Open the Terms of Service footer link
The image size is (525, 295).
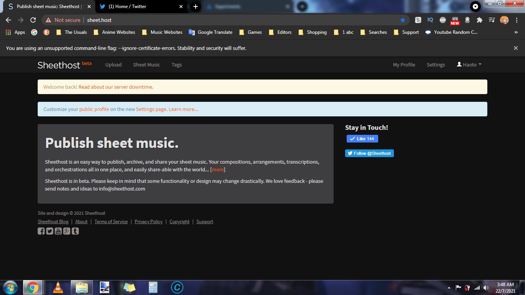(x=111, y=222)
